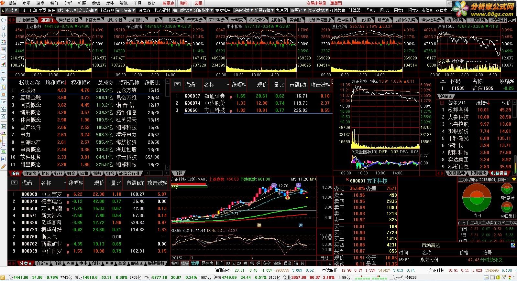Select the 行业 tab below the sector list
517x281 pixels.
[59, 173]
